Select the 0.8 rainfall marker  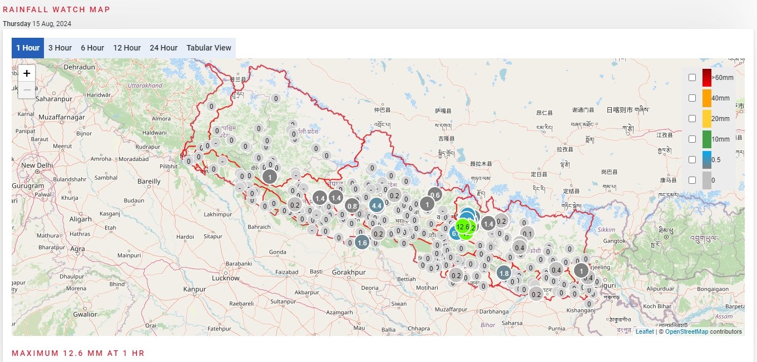352,206
